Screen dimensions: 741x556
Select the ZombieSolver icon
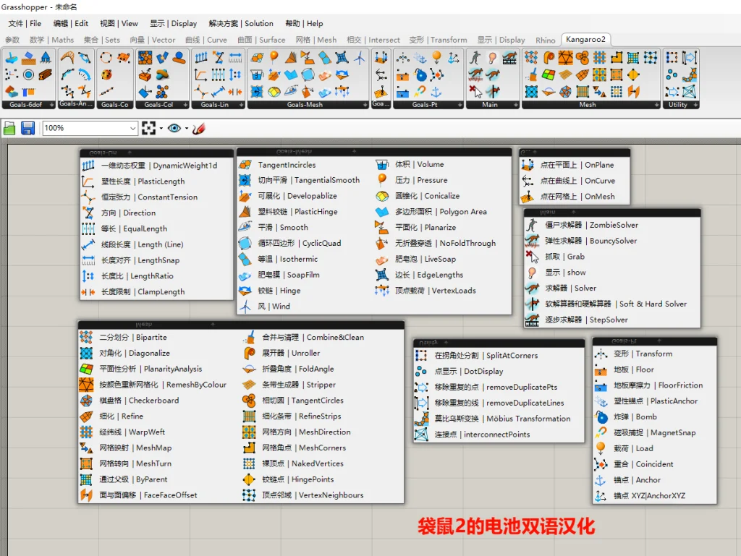tap(532, 225)
